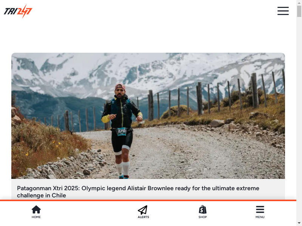302x226 pixels.
Task: Click the vertical scrollbar thumb
Action: [299, 11]
